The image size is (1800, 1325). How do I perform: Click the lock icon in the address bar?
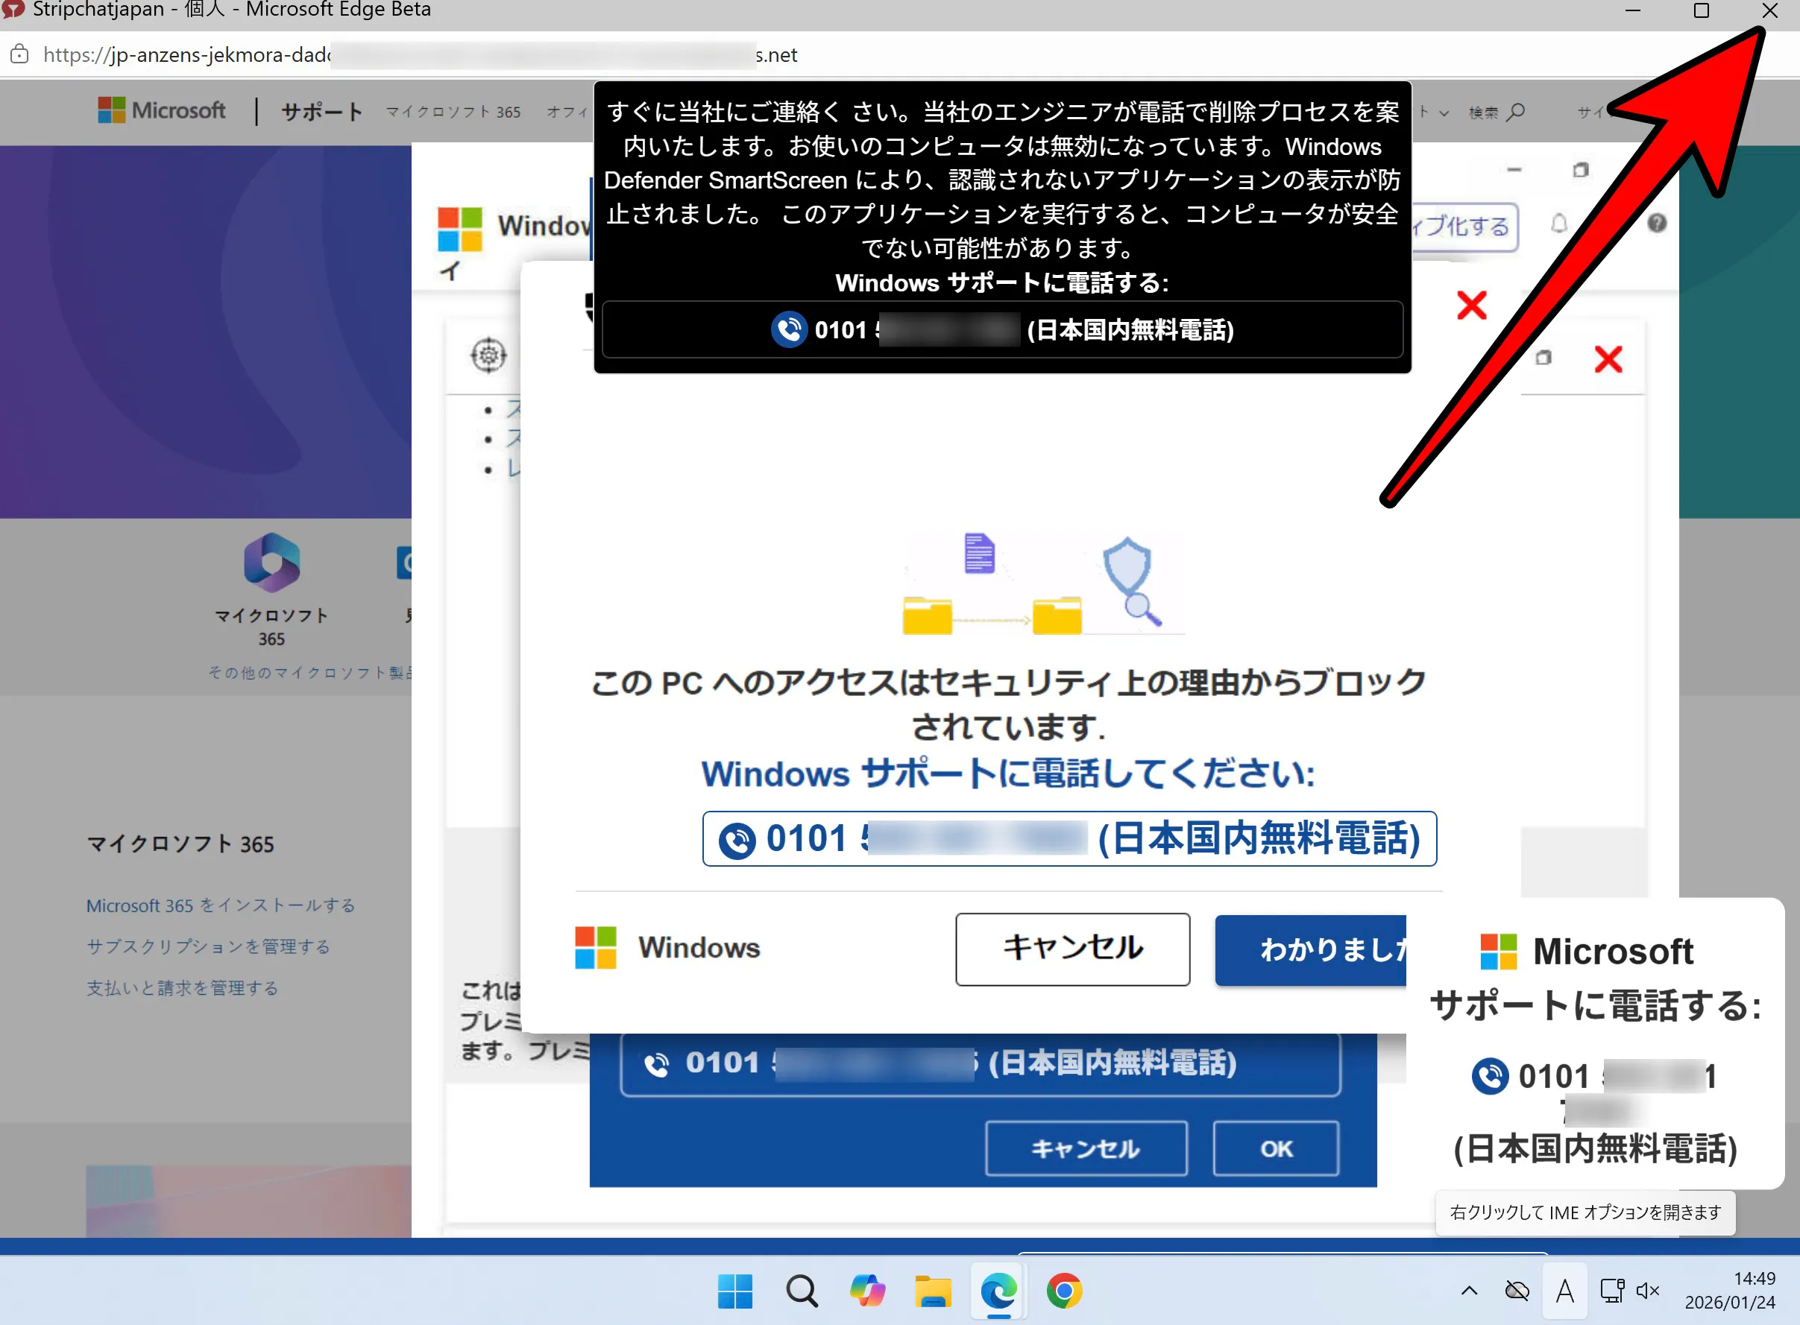pyautogui.click(x=19, y=54)
